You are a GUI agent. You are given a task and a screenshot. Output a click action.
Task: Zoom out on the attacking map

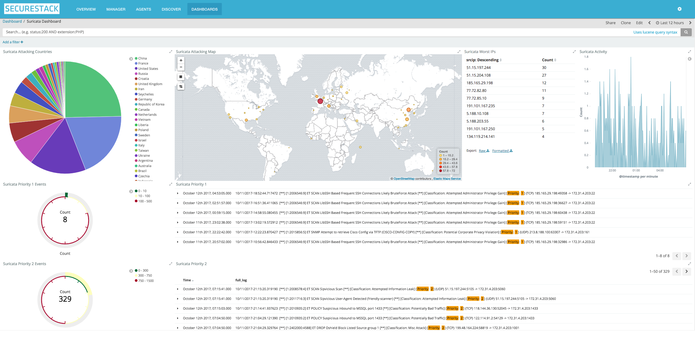tap(181, 67)
